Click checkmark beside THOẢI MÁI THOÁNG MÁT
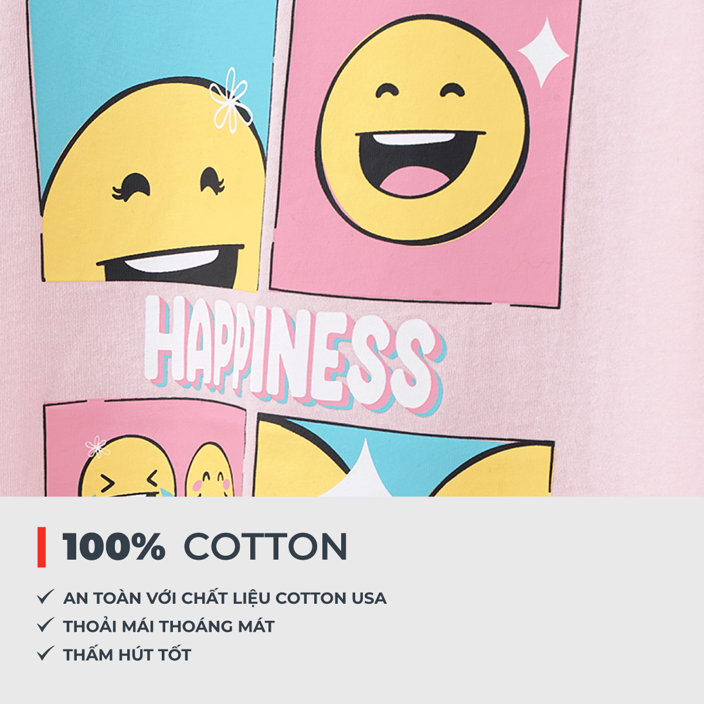 point(45,625)
